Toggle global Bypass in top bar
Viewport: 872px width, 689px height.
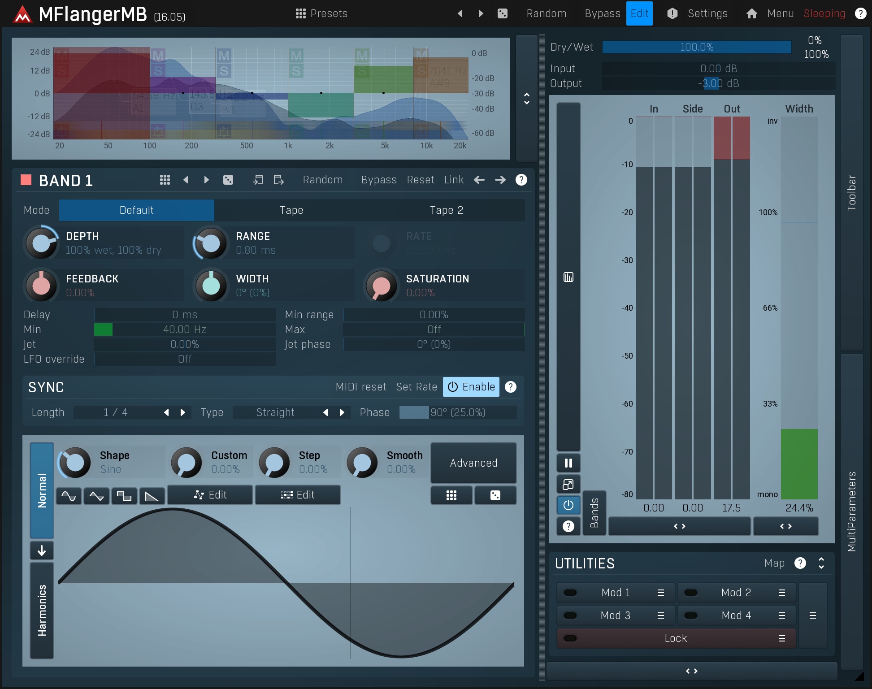pos(603,13)
